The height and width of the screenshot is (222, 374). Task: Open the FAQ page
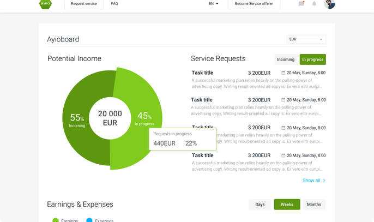pos(114,4)
